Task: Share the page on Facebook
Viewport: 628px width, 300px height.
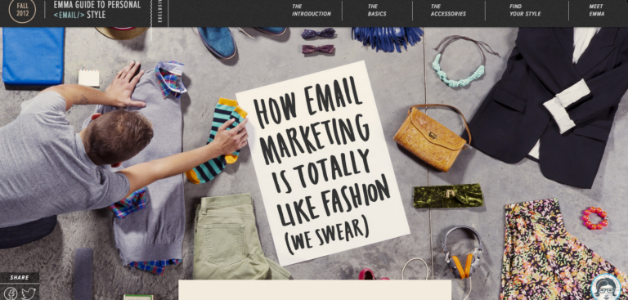Action: (x=11, y=293)
